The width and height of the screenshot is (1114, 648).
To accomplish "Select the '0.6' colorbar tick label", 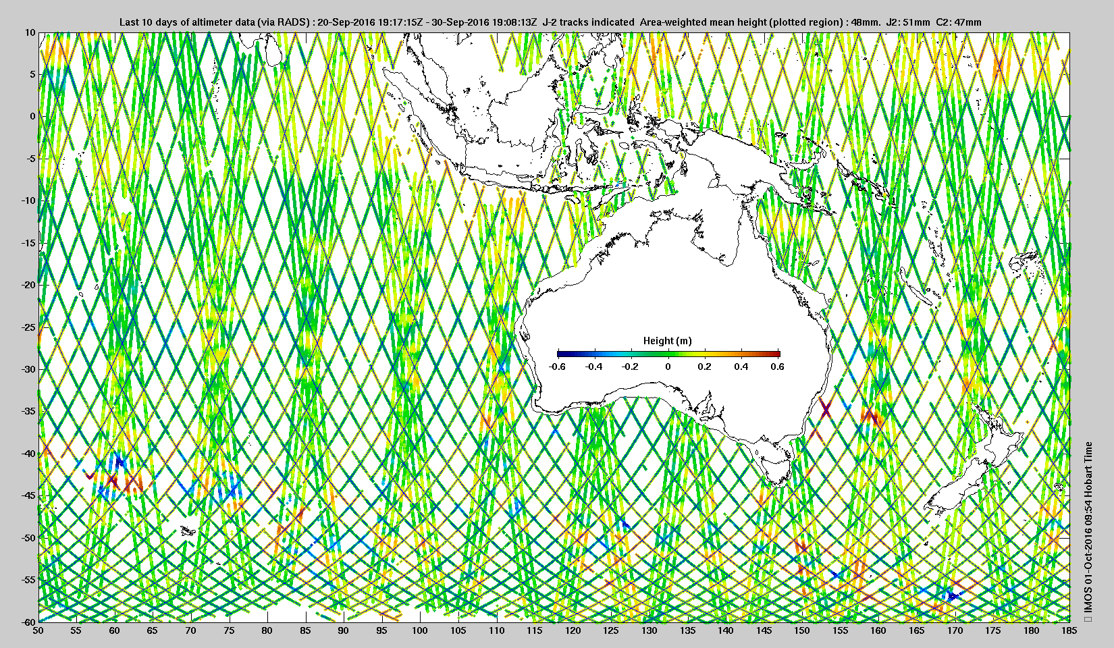I will point(778,367).
